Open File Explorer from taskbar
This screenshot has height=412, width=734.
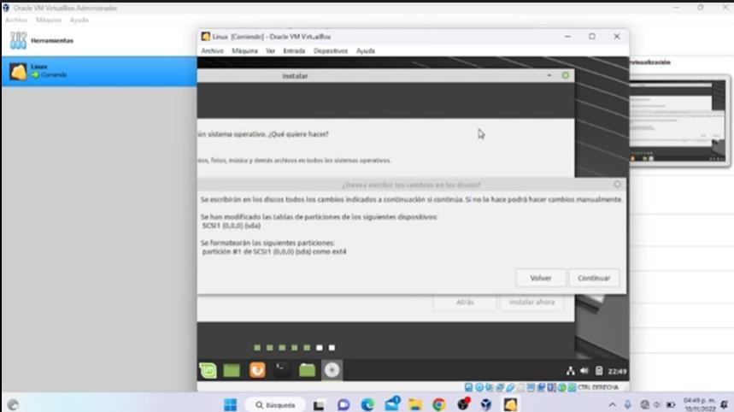415,404
